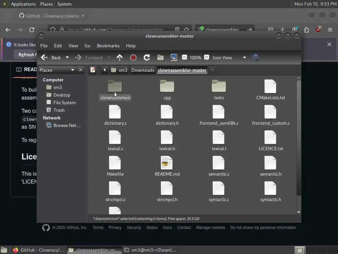338x254 pixels.
Task: Click the Search magnifier icon
Action: point(255,58)
